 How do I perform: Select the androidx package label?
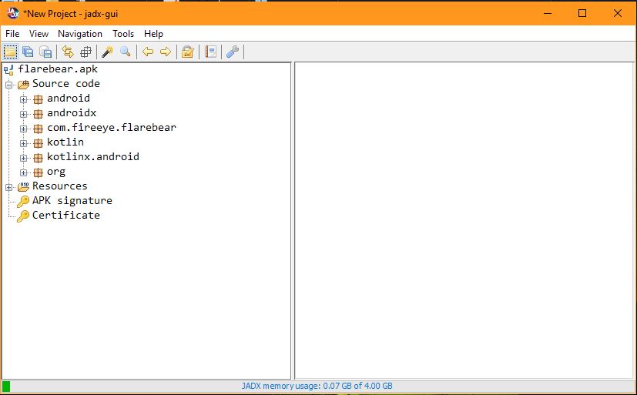click(x=72, y=113)
